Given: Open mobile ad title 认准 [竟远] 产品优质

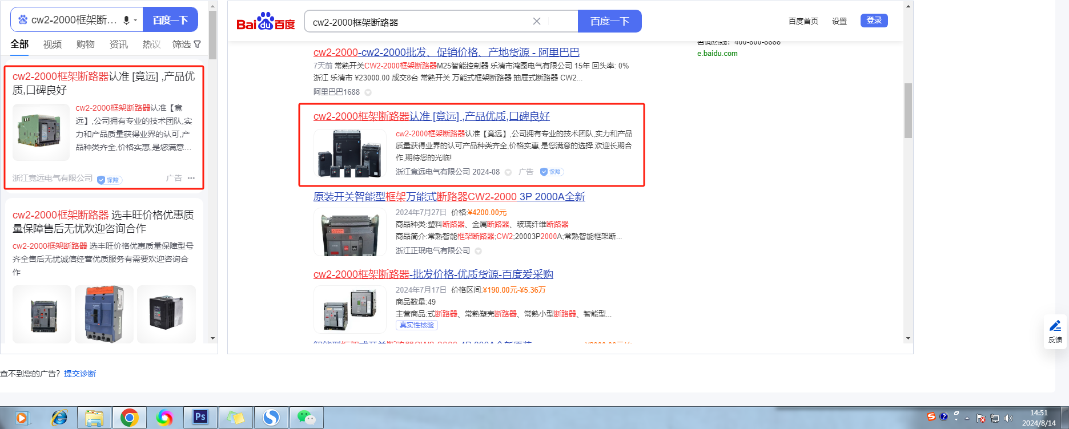Looking at the screenshot, I should [104, 83].
